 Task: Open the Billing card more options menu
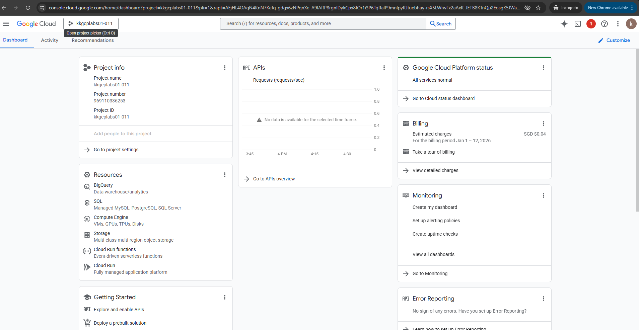coord(544,123)
